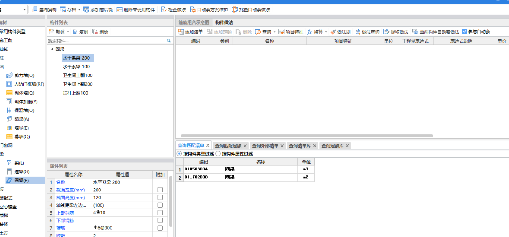Open the 换算 dropdown arrow
The height and width of the screenshot is (237, 509).
(x=326, y=32)
